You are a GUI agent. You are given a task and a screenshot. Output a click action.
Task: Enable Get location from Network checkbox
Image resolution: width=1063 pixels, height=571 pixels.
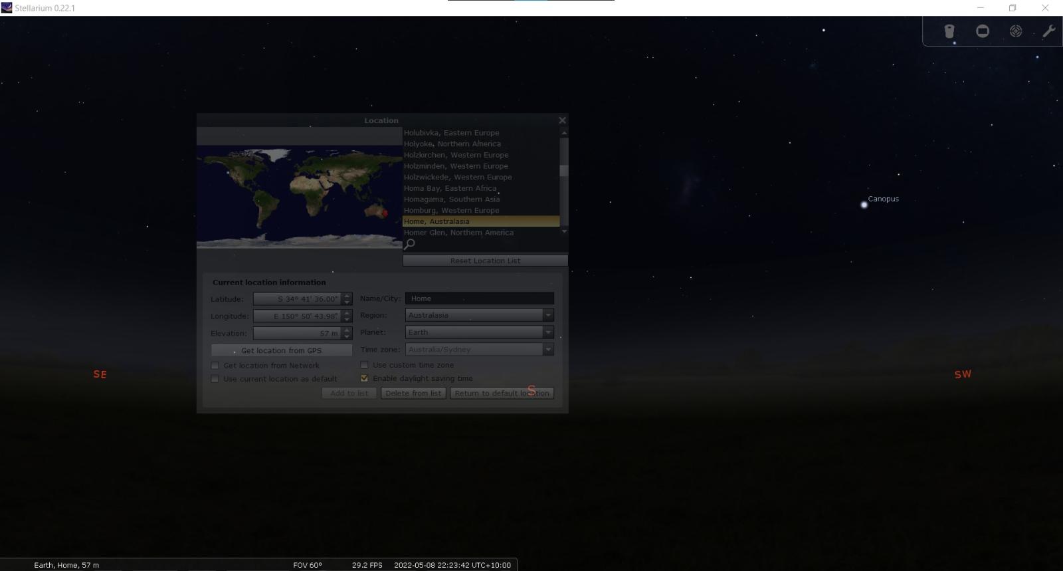coord(215,365)
